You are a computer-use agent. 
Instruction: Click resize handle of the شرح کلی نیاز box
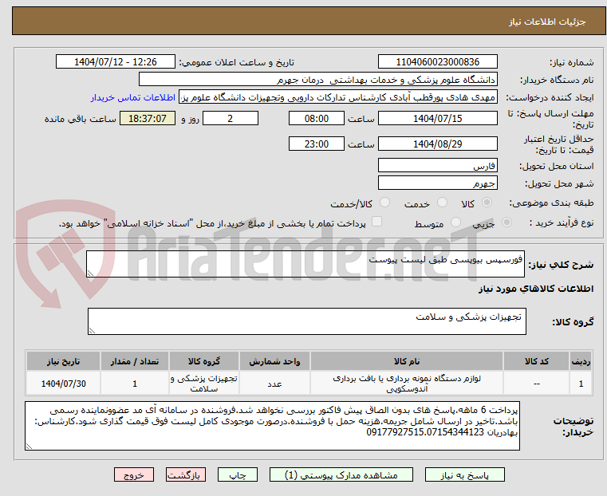click(x=90, y=274)
